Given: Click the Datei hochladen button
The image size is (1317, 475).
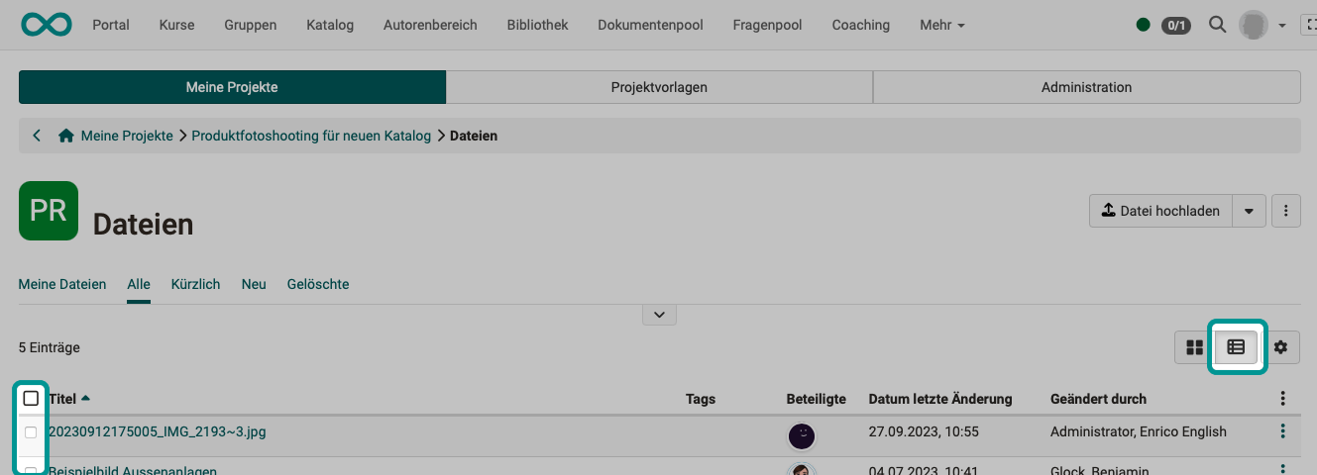Looking at the screenshot, I should (x=1160, y=211).
